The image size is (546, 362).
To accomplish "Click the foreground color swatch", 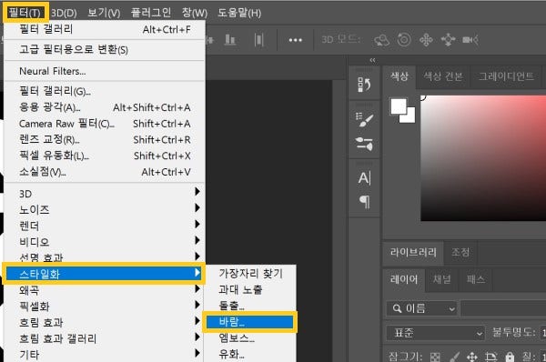I will point(399,106).
